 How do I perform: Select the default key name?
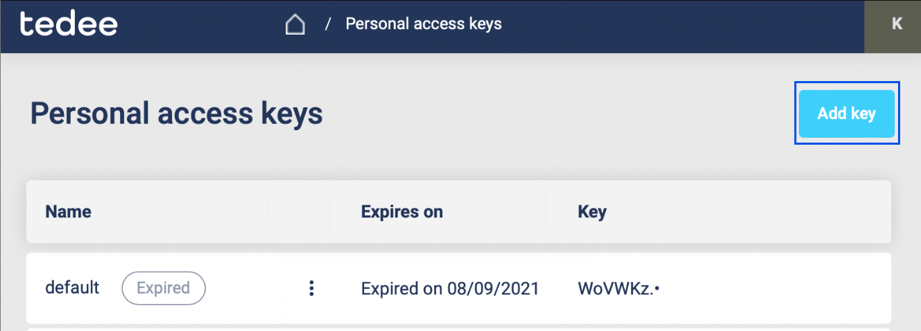(72, 287)
